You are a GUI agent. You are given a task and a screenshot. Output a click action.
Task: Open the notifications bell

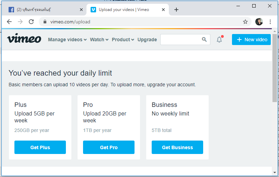(219, 40)
